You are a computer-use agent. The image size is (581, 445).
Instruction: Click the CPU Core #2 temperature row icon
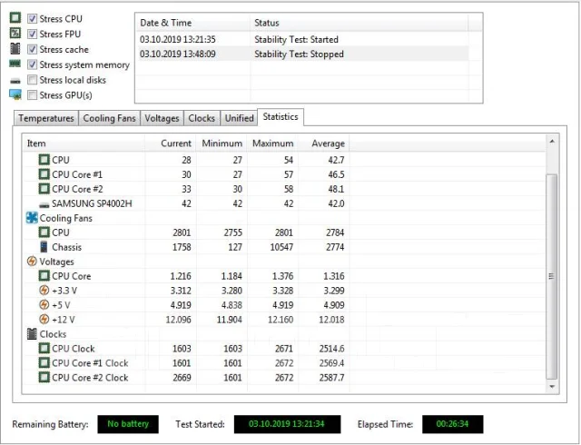point(44,189)
